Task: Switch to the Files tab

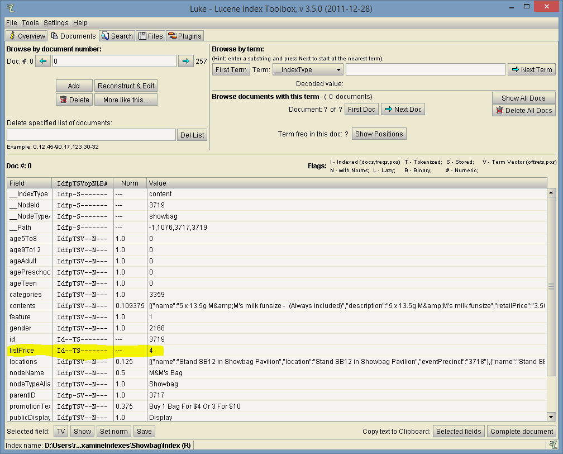Action: (x=151, y=36)
